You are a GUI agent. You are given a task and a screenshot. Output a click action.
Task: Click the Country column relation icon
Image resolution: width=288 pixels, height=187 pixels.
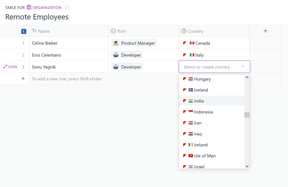tap(184, 31)
